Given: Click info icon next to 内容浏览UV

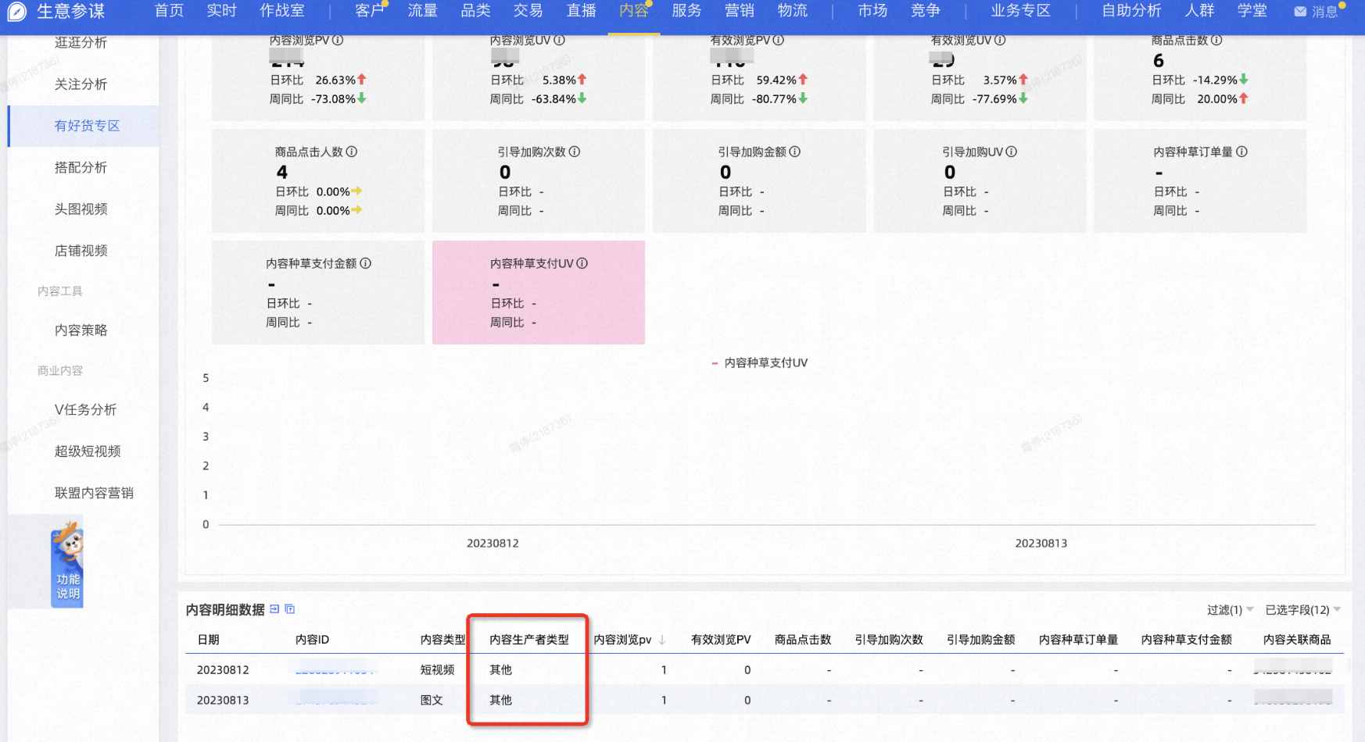Looking at the screenshot, I should pos(559,40).
